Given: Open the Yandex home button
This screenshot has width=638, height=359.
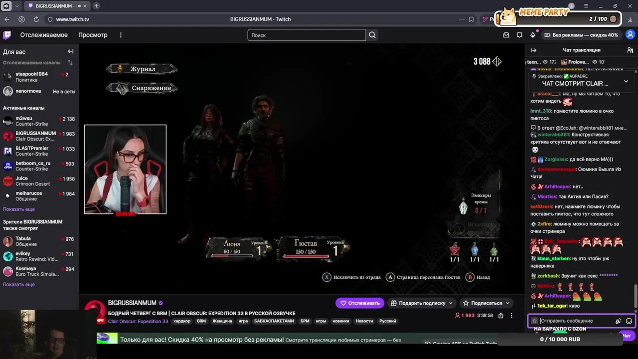Looking at the screenshot, I should 21,19.
